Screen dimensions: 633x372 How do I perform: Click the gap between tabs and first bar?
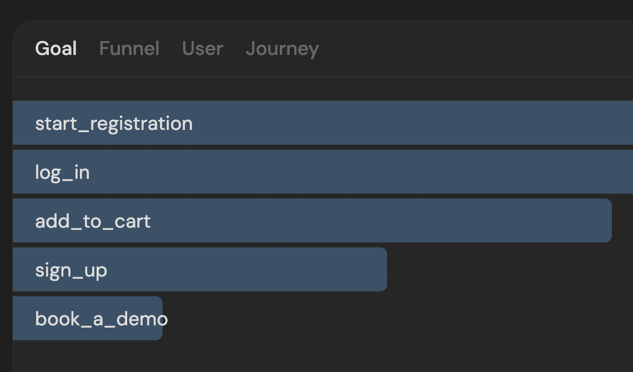click(x=323, y=89)
